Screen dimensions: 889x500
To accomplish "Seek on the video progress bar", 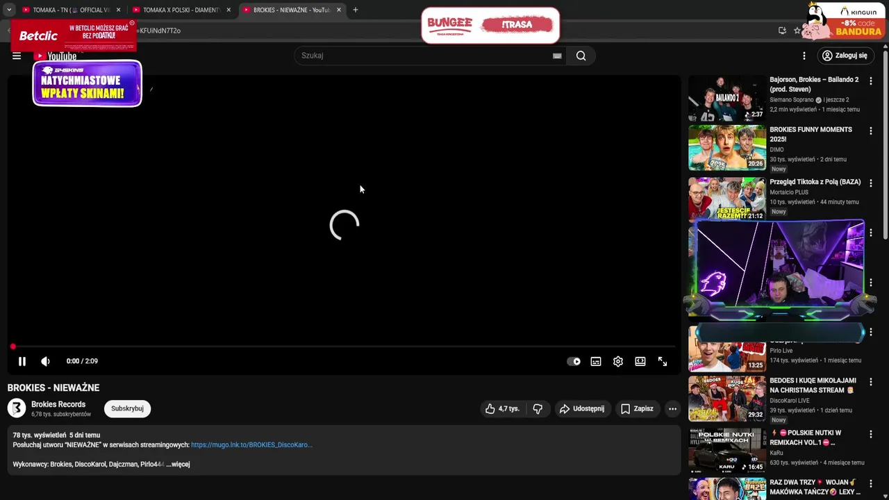I will click(x=344, y=347).
